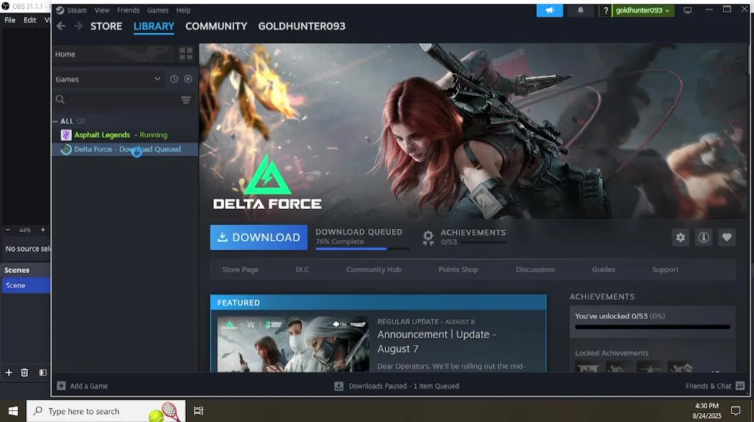
Task: Click the recent activity clock icon
Action: click(174, 79)
